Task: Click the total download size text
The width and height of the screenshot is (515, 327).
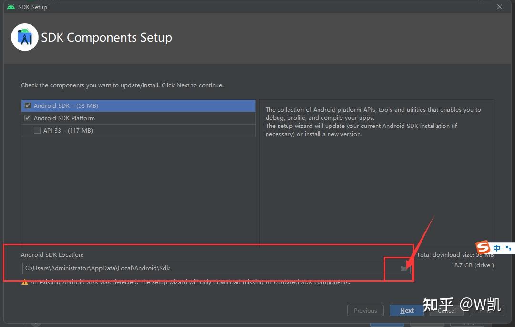Action: point(454,255)
